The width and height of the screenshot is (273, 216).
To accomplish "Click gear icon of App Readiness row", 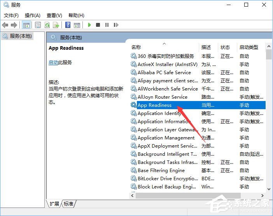I will [x=134, y=105].
